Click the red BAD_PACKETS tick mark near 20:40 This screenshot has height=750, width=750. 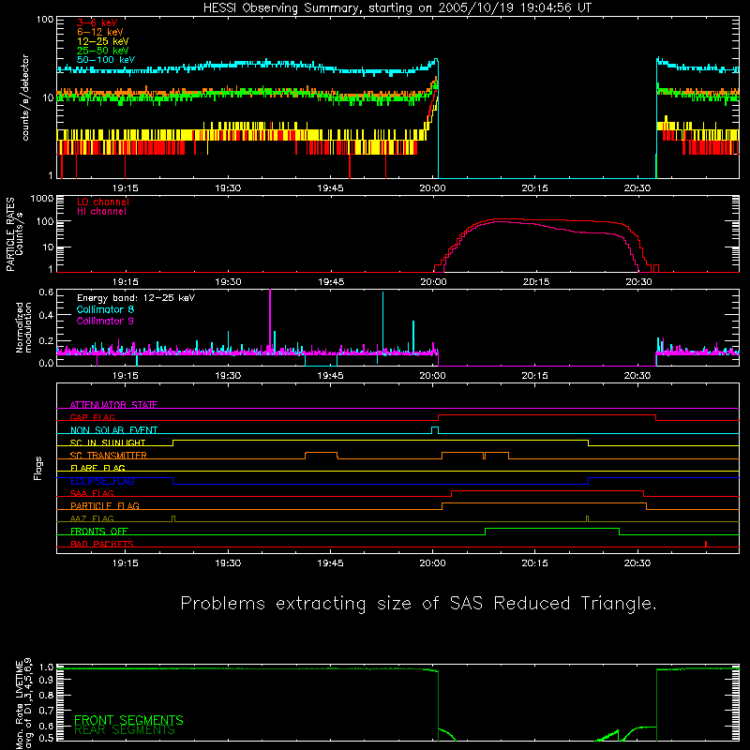pyautogui.click(x=706, y=544)
